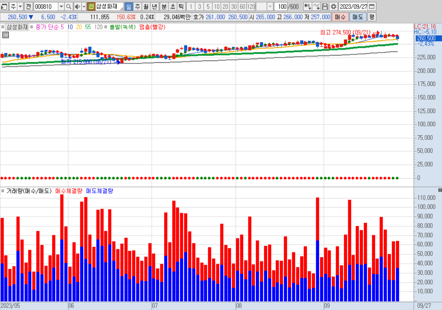Open the 주 market type dropdown arrow
Screen dimensions: 442x310
pyautogui.click(x=20, y=7)
